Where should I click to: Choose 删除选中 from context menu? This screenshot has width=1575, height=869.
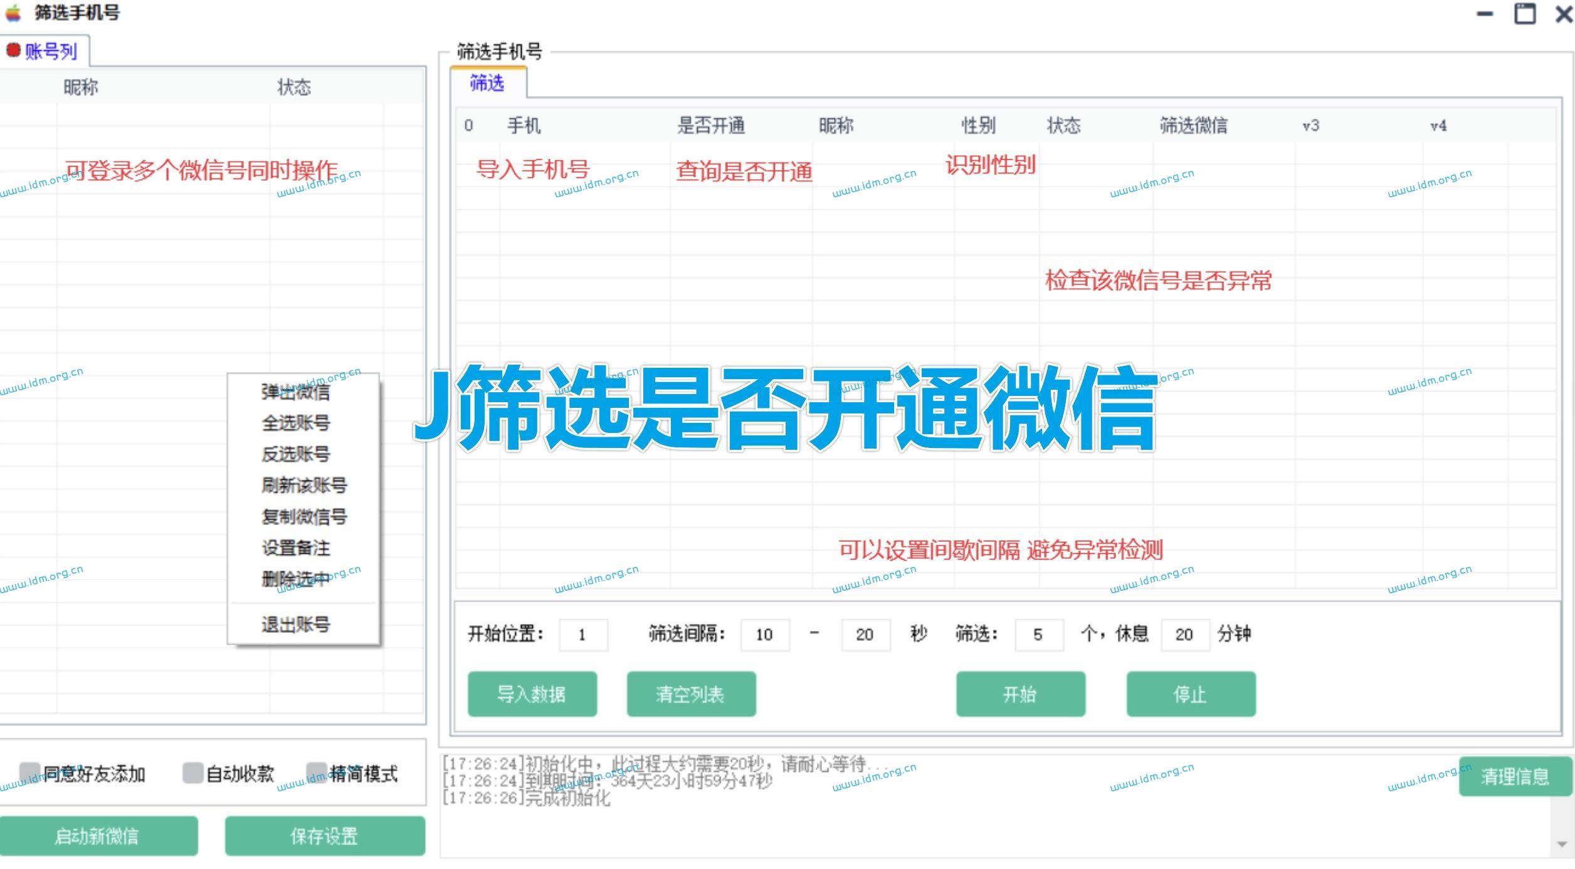pyautogui.click(x=295, y=579)
